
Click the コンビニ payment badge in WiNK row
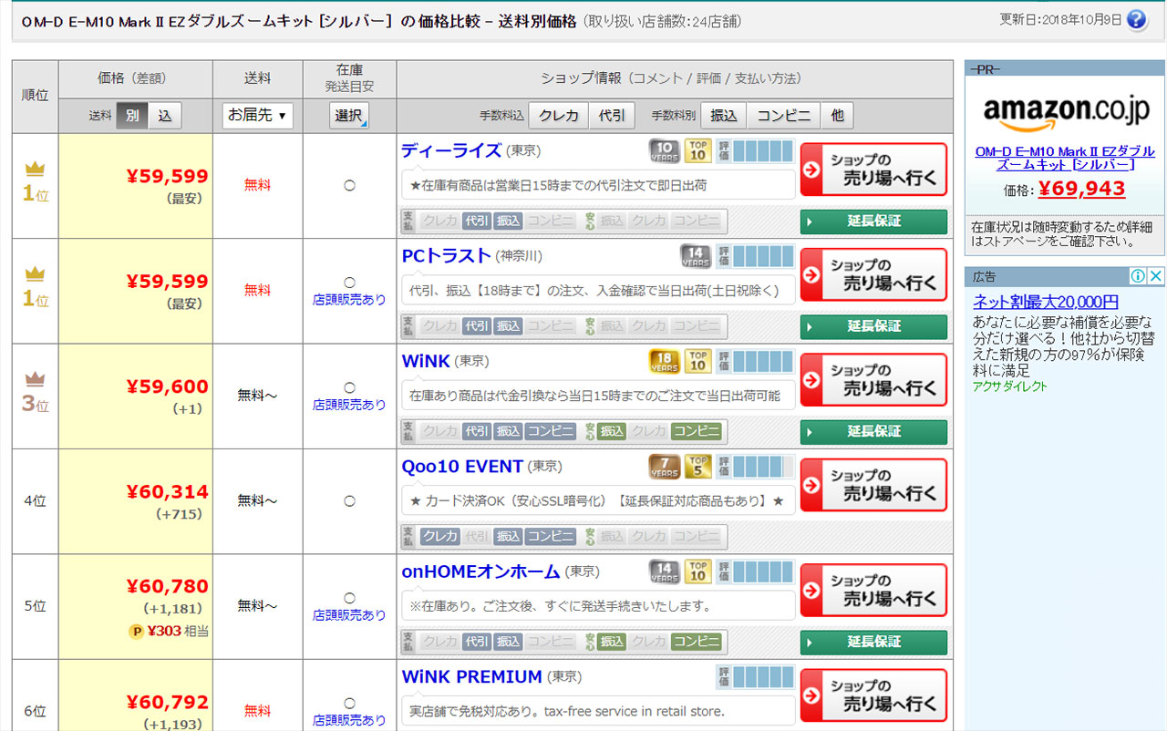click(550, 431)
